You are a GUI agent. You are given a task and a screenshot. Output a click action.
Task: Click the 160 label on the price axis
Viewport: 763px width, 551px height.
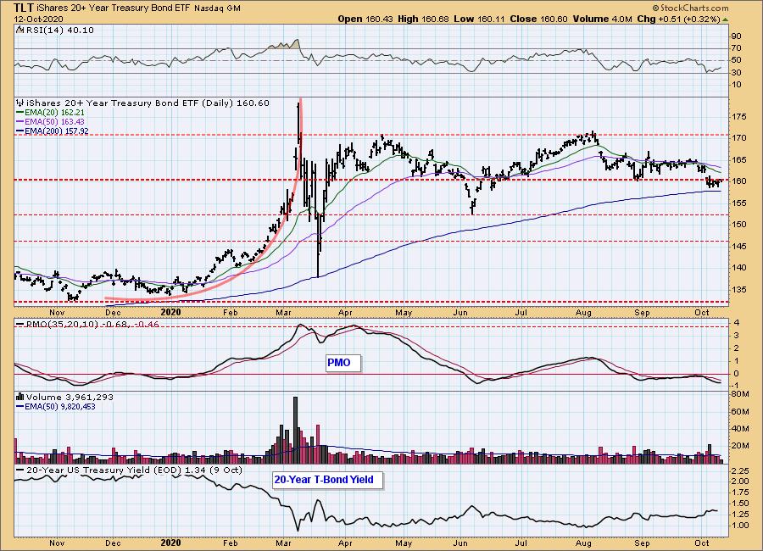[739, 181]
